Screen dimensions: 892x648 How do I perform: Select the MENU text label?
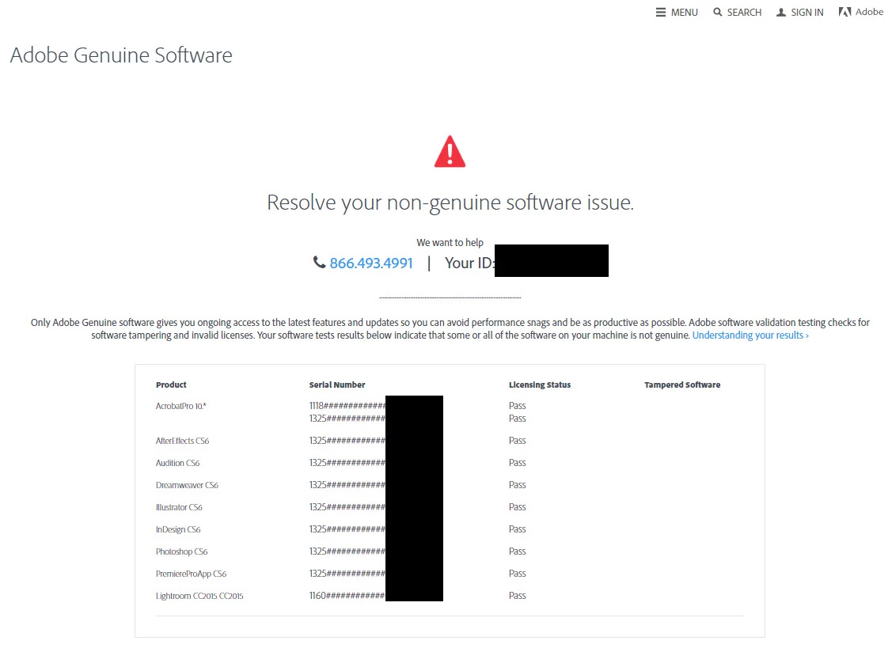[x=685, y=13]
